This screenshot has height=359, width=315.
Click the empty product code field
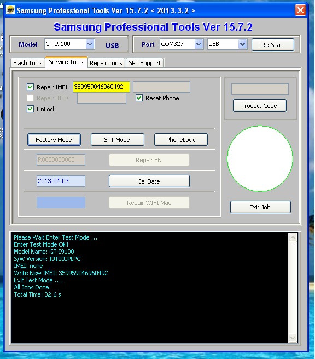coord(260,89)
